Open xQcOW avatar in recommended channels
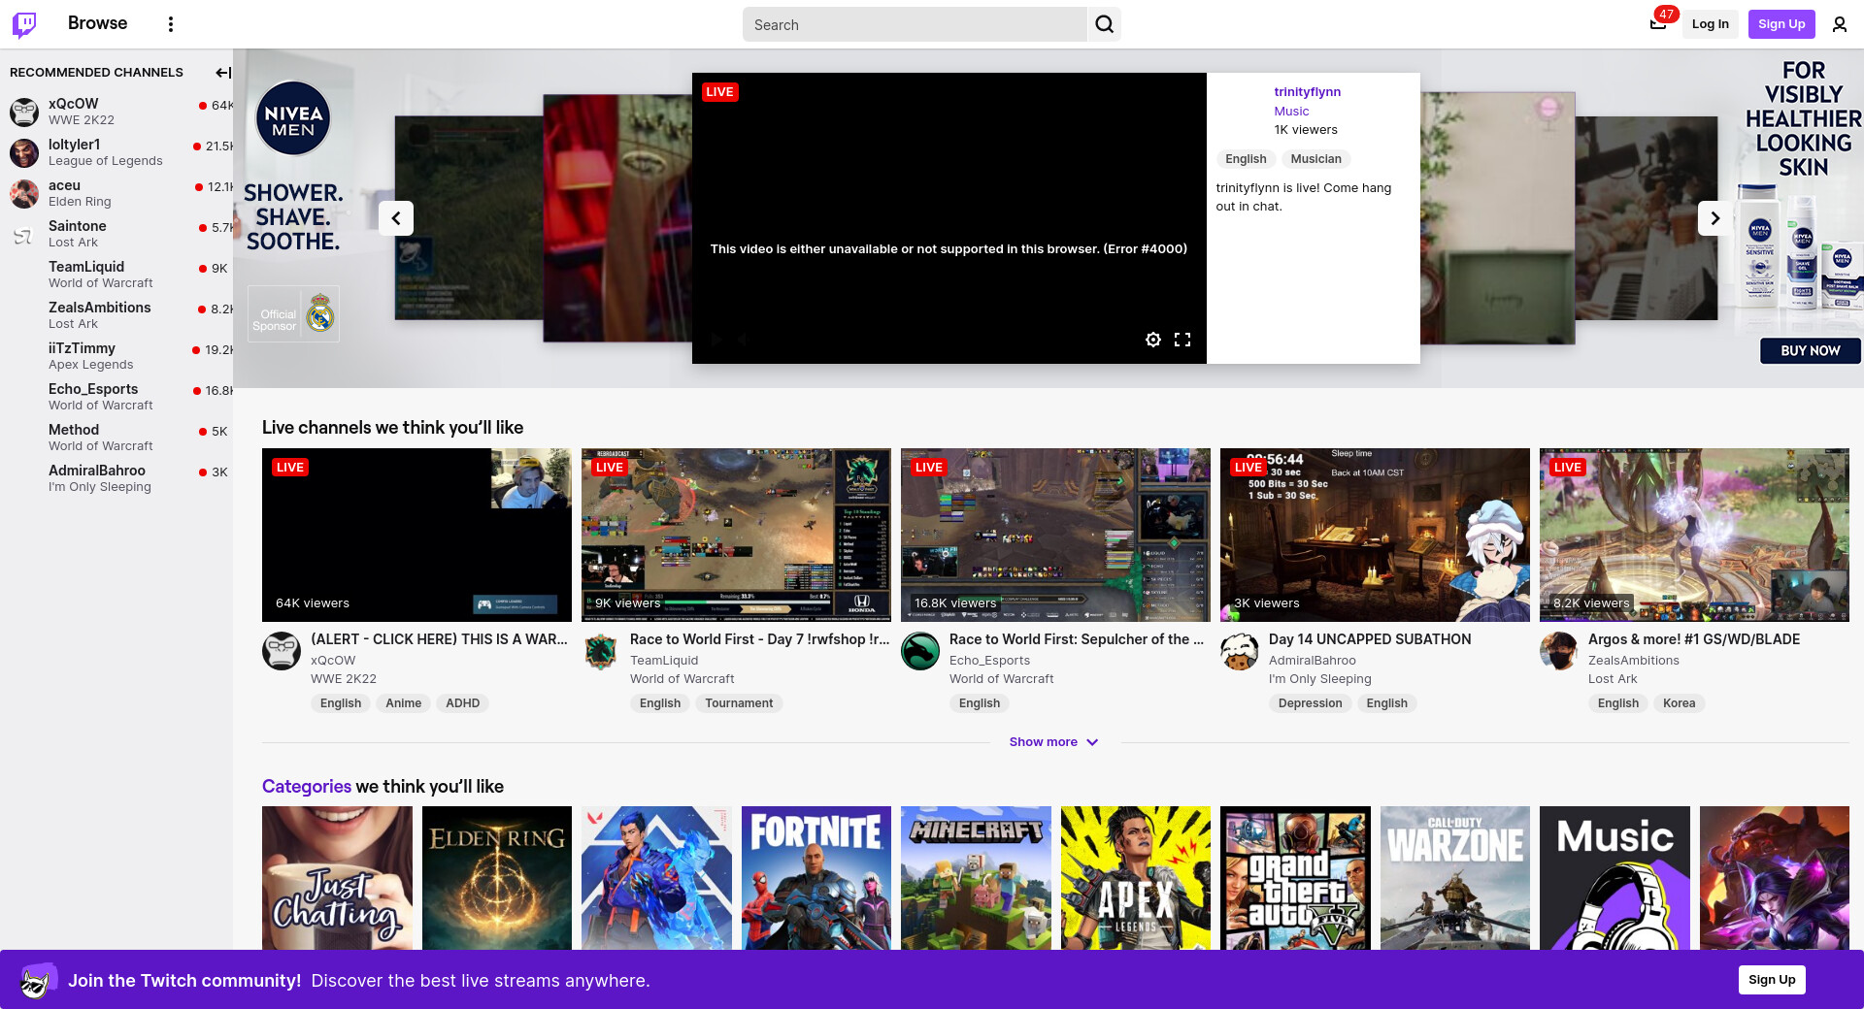 coord(24,112)
